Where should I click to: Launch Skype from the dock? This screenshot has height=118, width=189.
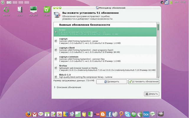[x=127, y=114]
